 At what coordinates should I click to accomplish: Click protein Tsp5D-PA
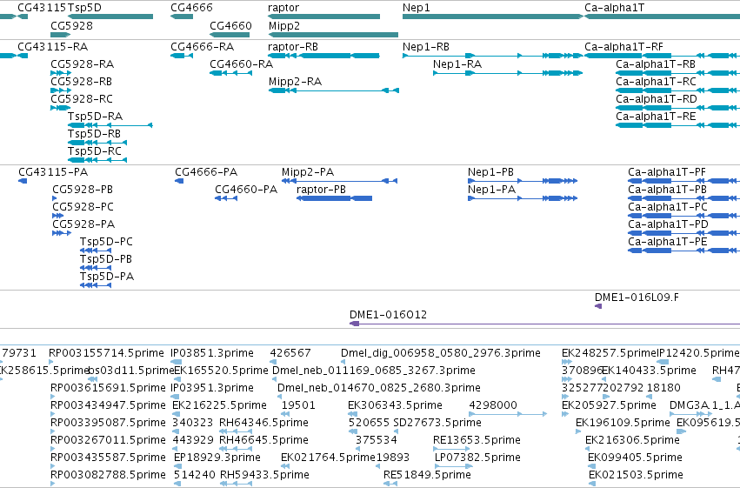click(107, 277)
